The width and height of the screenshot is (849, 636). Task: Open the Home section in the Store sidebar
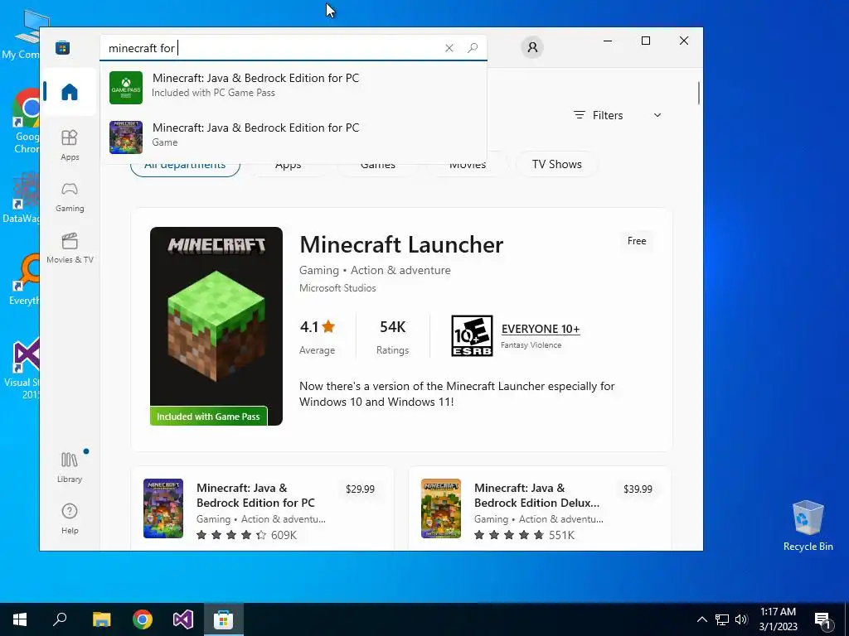coord(70,92)
